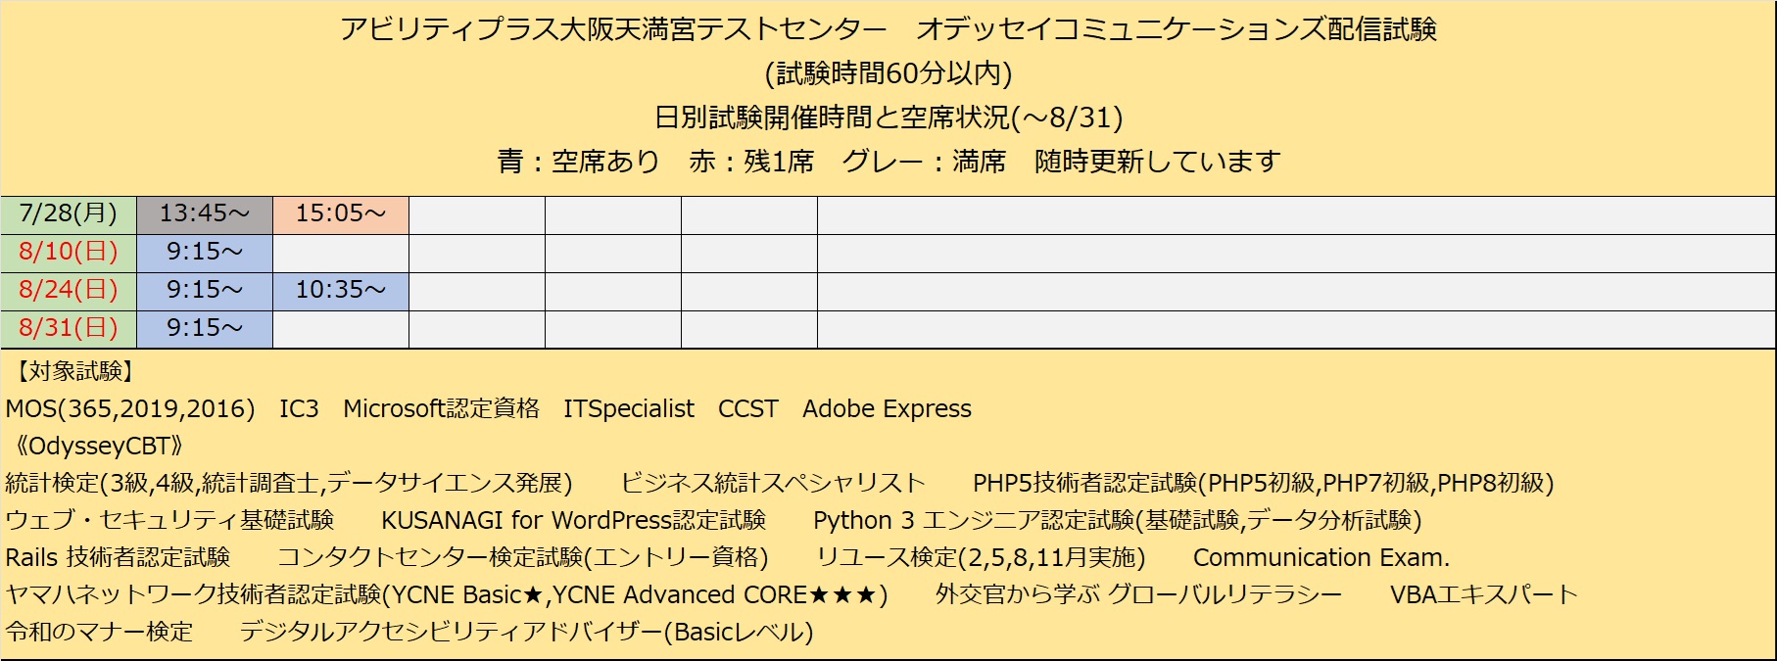The image size is (1777, 661).
Task: Select the 7/28(月) date cell
Action: 69,214
